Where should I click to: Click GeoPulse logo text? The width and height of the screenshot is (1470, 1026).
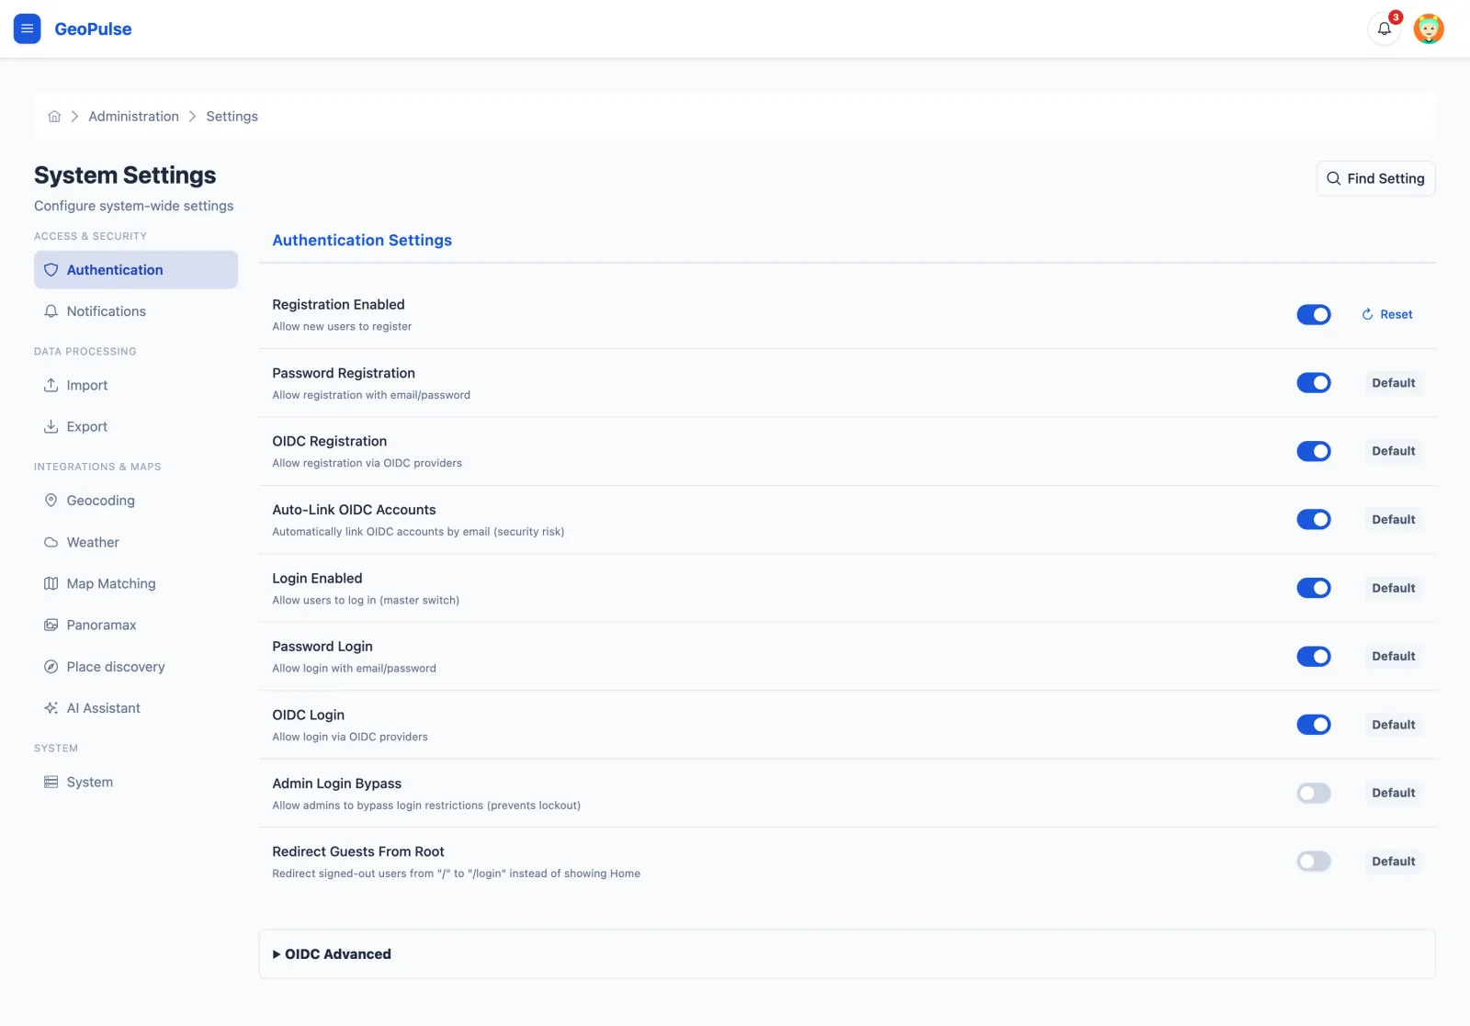tap(93, 28)
